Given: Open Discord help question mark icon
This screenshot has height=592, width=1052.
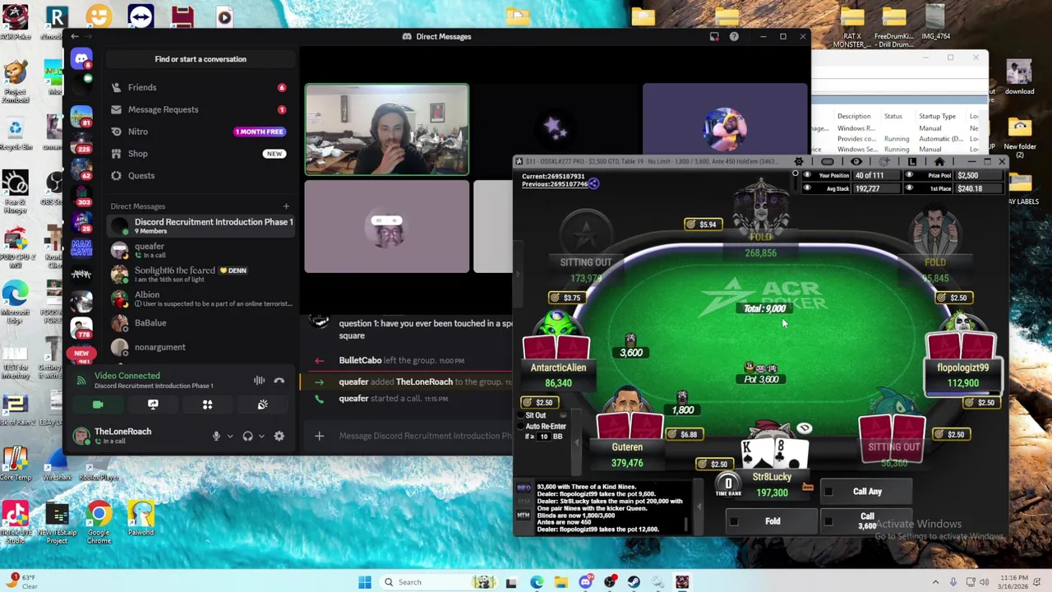Looking at the screenshot, I should [x=734, y=36].
